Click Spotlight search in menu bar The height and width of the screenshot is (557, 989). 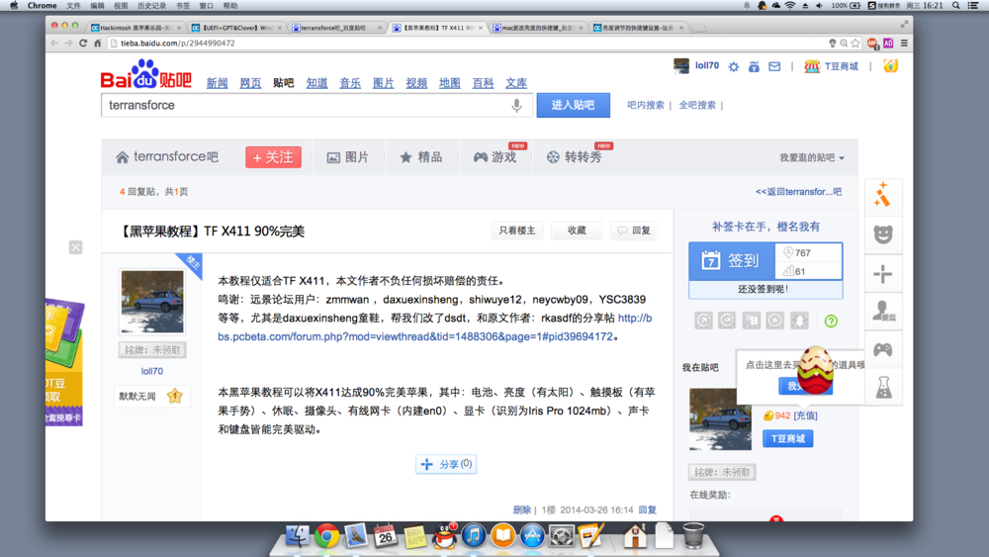click(956, 6)
